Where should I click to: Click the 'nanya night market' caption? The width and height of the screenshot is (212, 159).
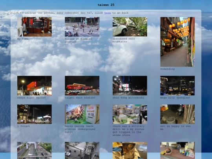pyautogui.click(x=31, y=98)
